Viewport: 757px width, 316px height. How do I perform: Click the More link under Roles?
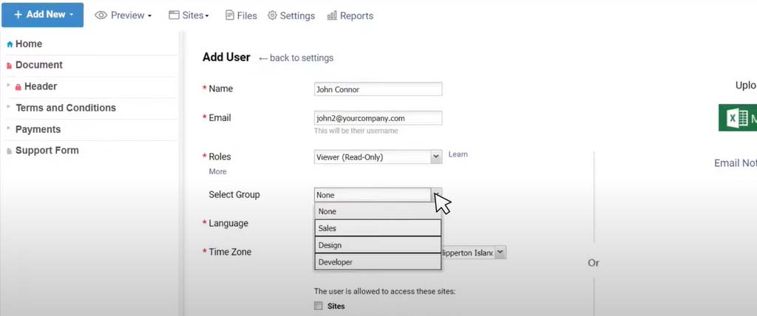click(x=218, y=172)
